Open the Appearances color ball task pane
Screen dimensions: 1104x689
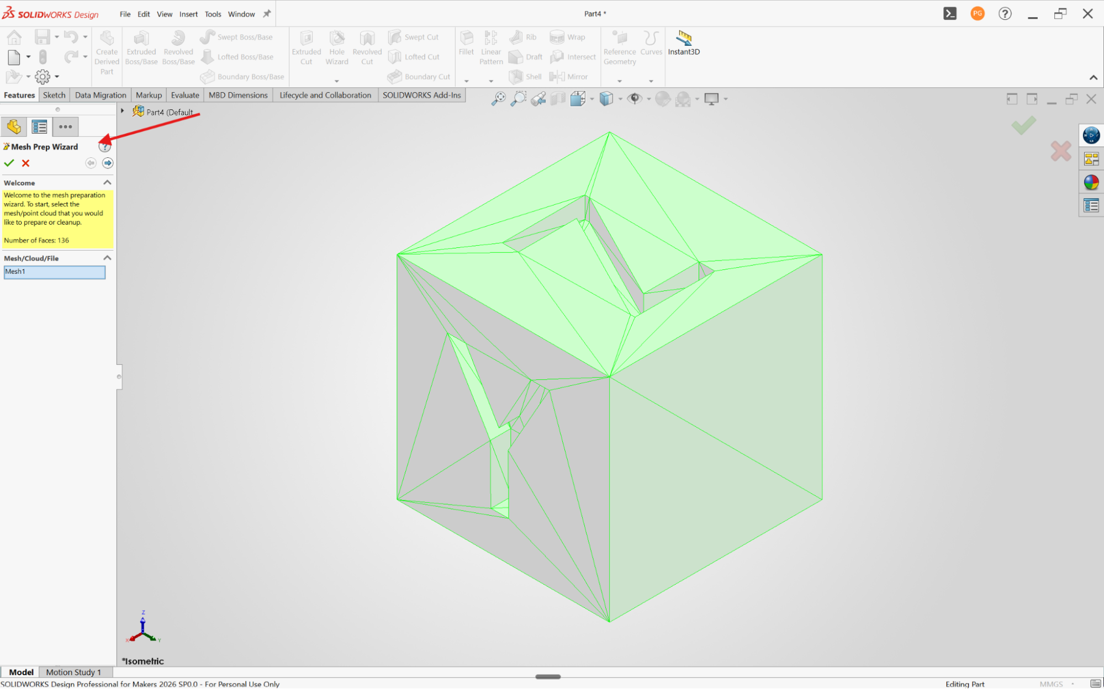point(1091,182)
